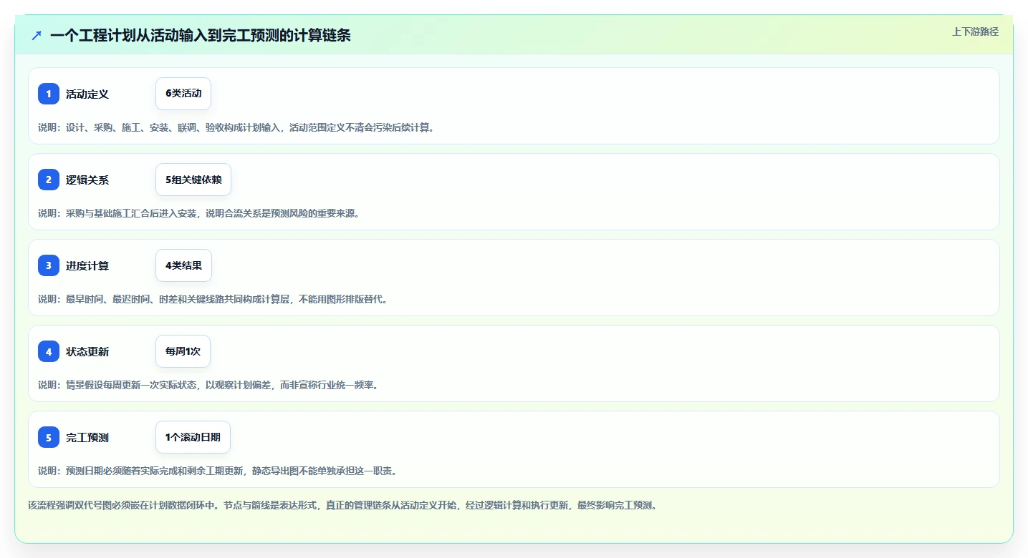
Task: Click the 状态更新 step title
Action: [87, 351]
